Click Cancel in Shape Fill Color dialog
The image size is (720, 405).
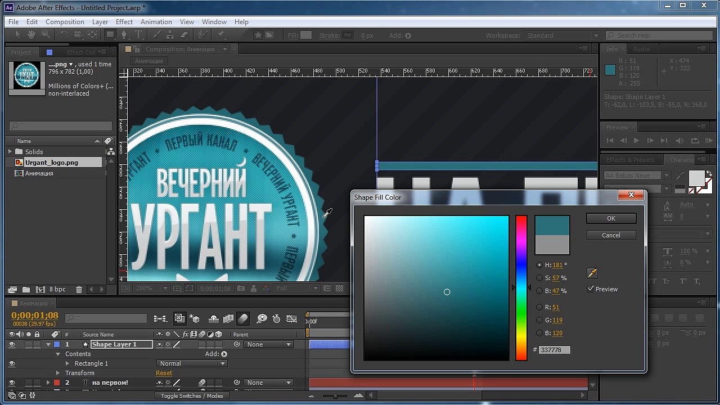click(611, 235)
